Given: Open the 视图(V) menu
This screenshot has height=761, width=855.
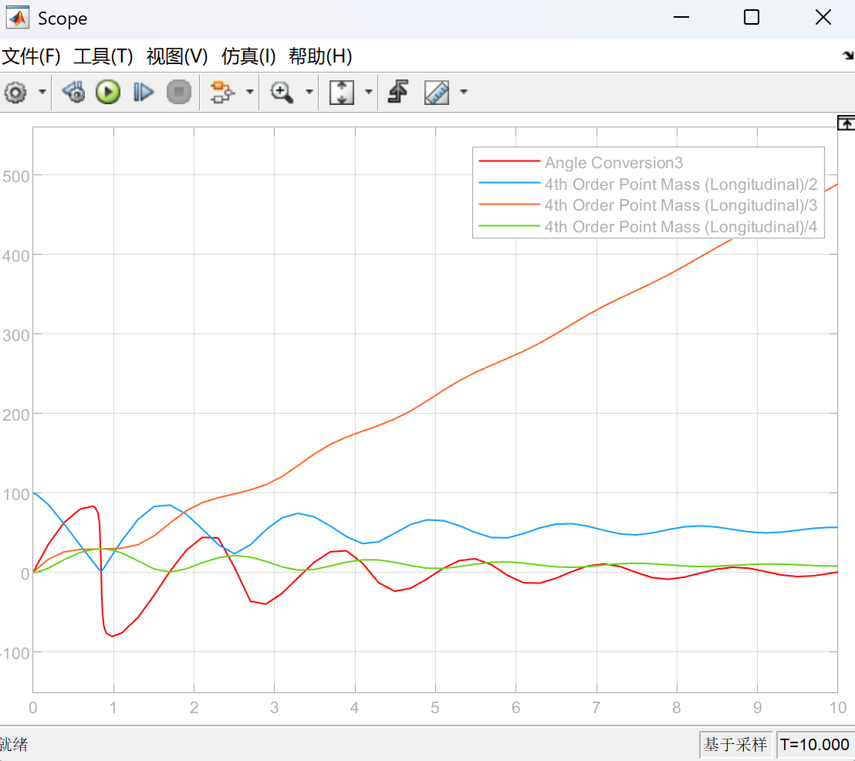Looking at the screenshot, I should click(x=177, y=56).
